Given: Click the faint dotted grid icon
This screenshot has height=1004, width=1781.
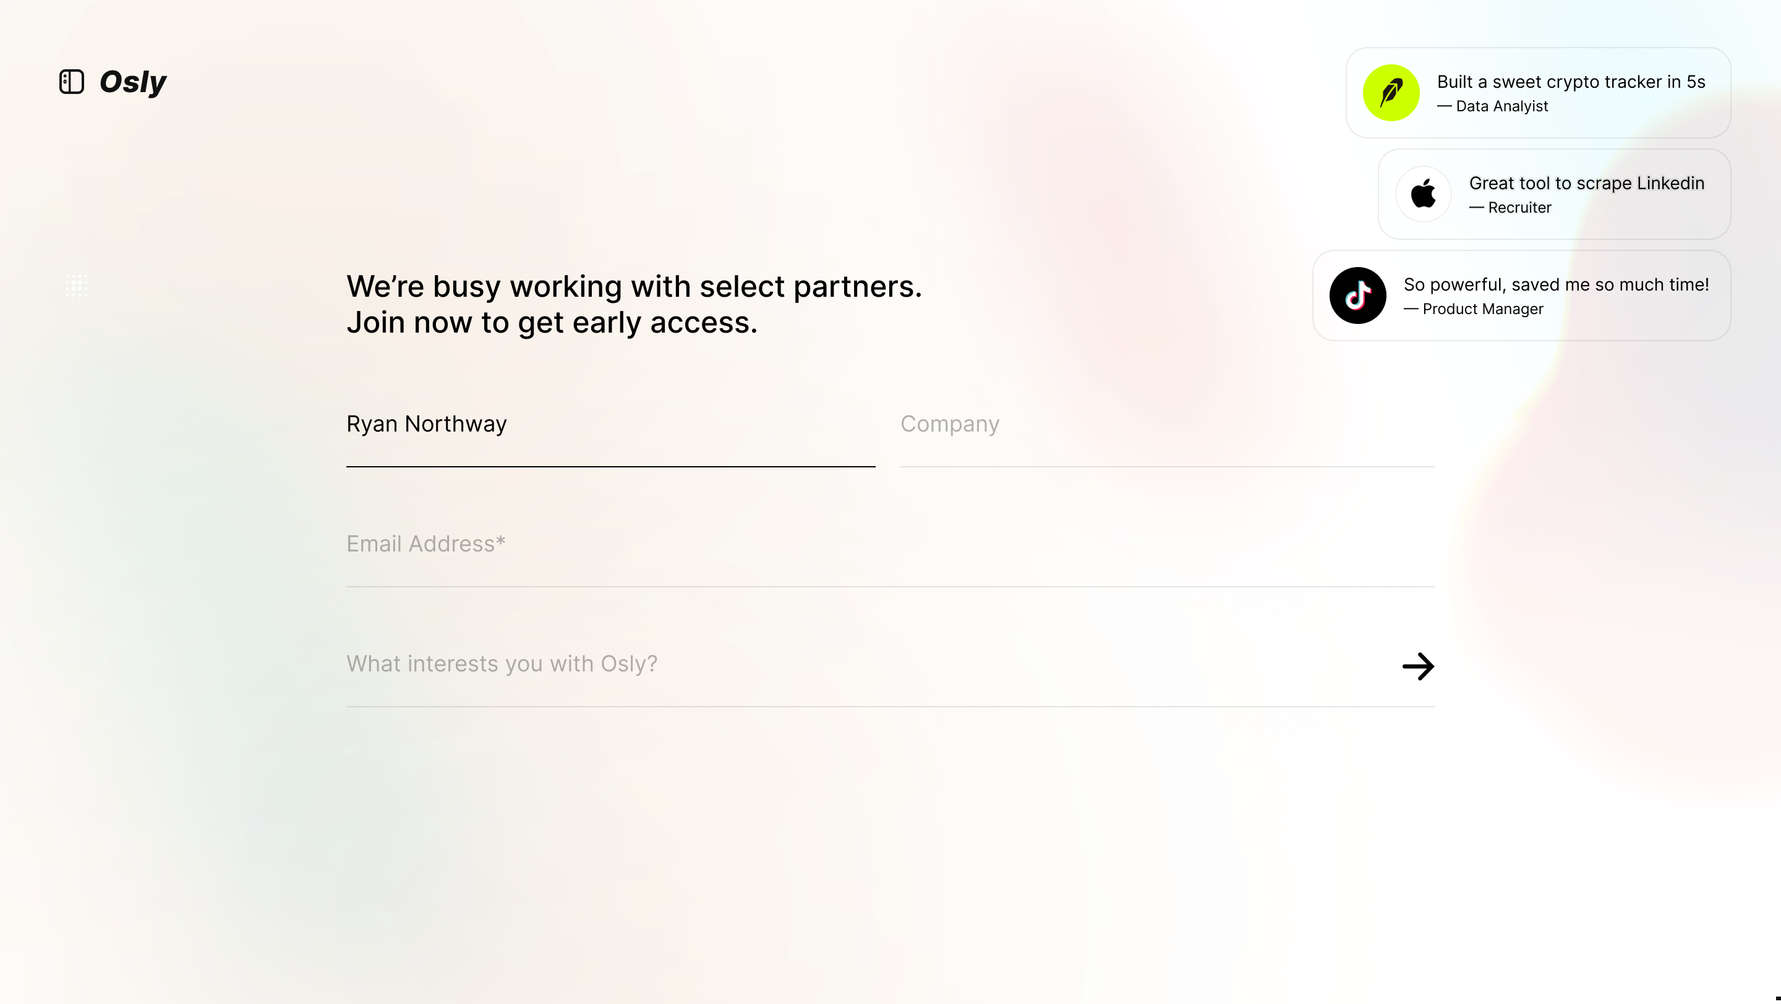Looking at the screenshot, I should tap(77, 286).
